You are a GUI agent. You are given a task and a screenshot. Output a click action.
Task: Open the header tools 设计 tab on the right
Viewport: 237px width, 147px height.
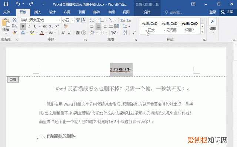(x=147, y=12)
